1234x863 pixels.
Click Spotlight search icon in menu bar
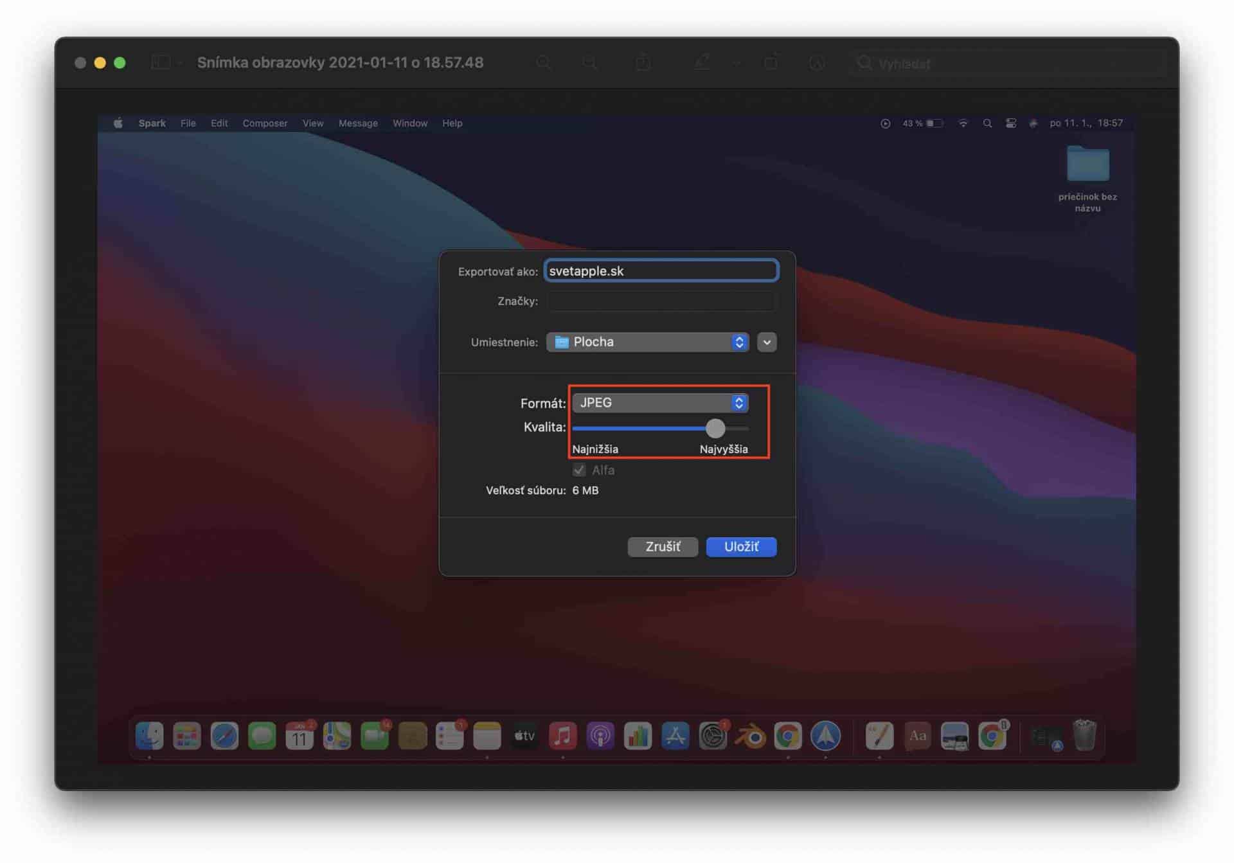click(987, 123)
